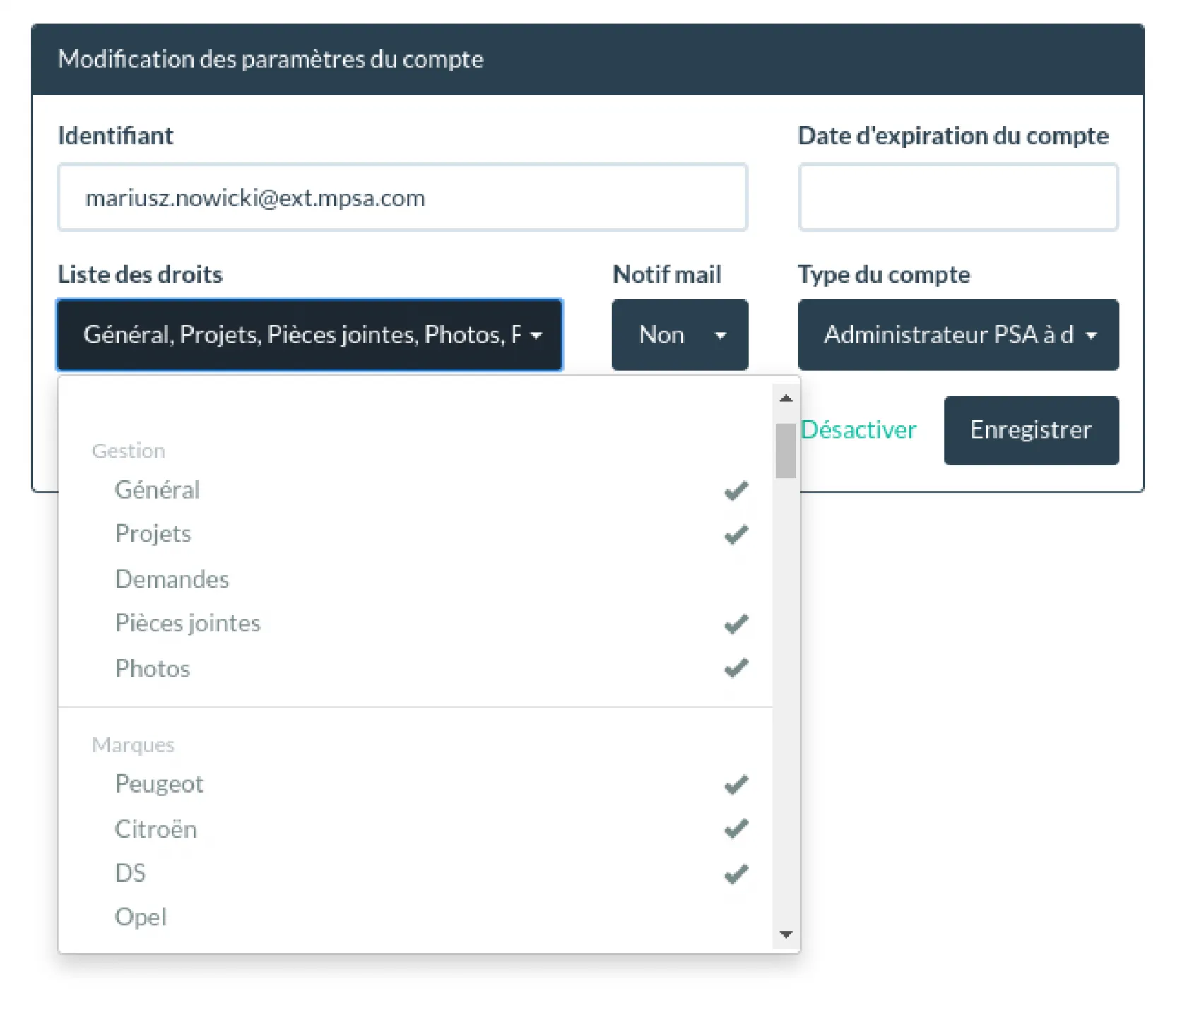
Task: Click the checkmark next to Peugeot
Action: tap(736, 784)
